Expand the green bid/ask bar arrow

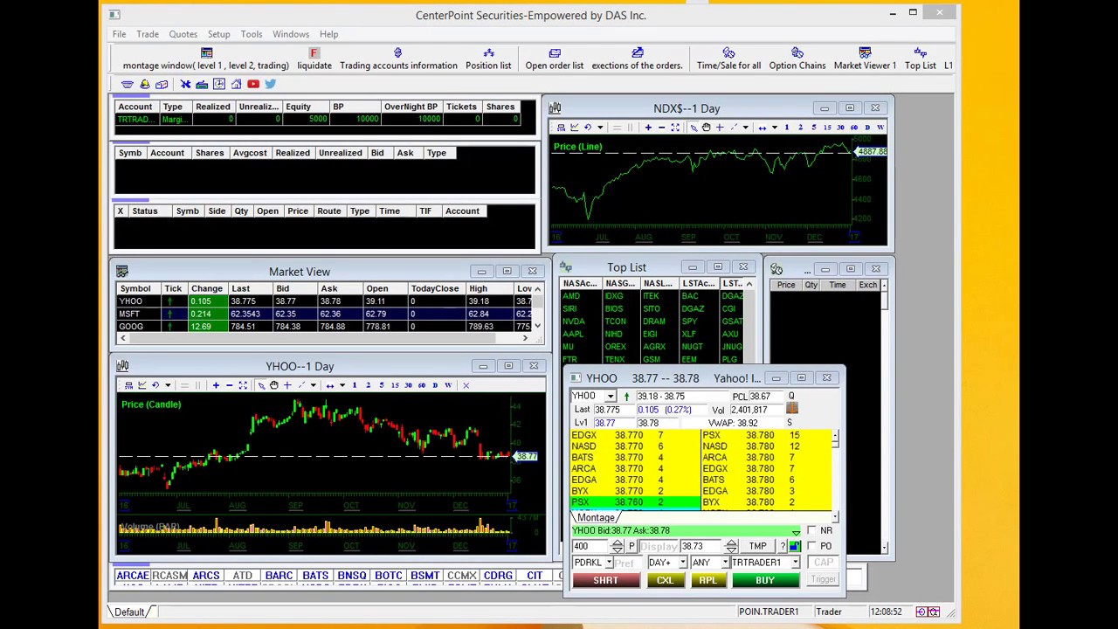point(796,531)
